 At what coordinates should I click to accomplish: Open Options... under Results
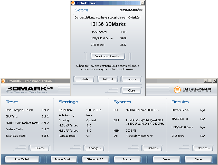(x=204, y=148)
